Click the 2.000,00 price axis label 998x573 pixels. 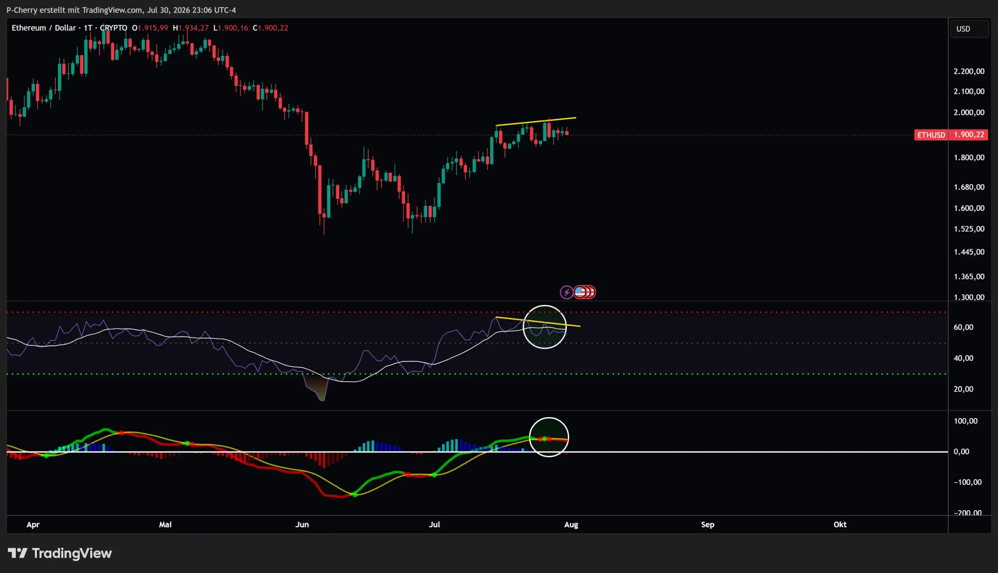969,113
